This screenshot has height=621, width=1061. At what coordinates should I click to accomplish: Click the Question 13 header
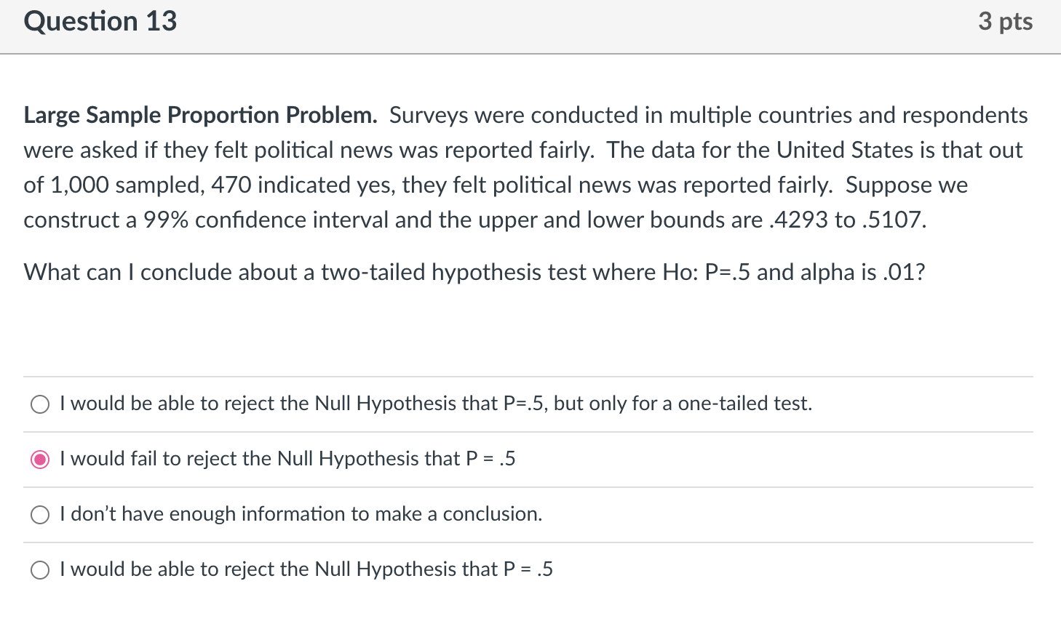(x=100, y=22)
